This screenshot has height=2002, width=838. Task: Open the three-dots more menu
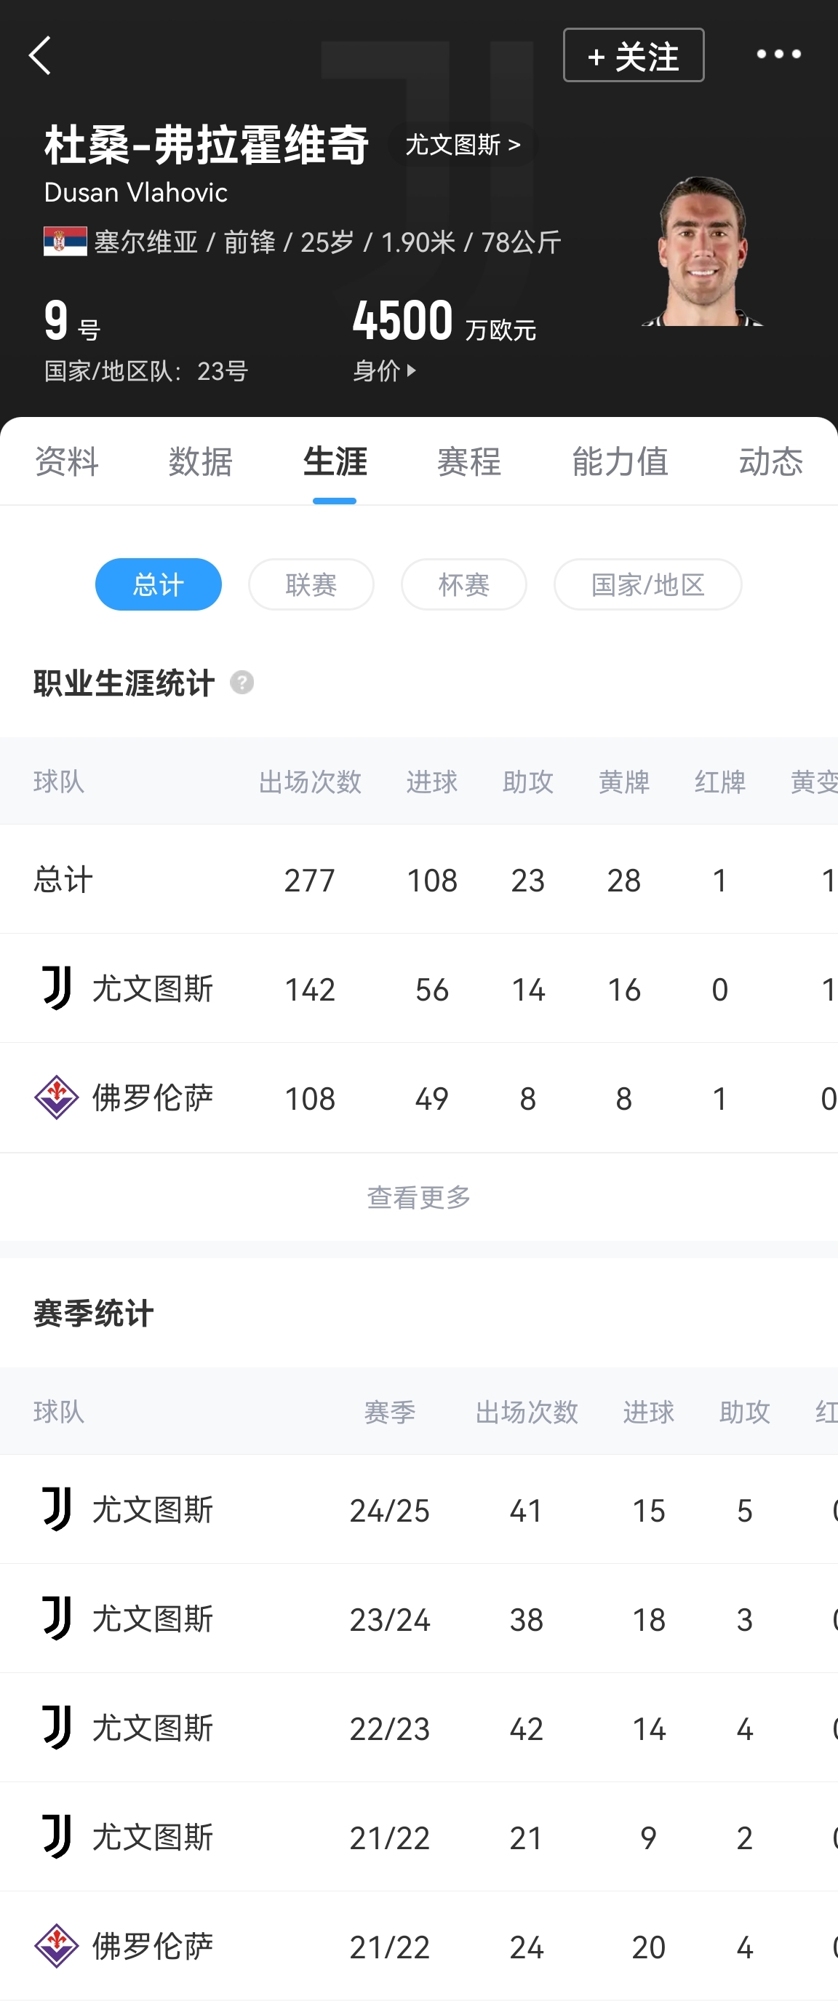pos(778,55)
